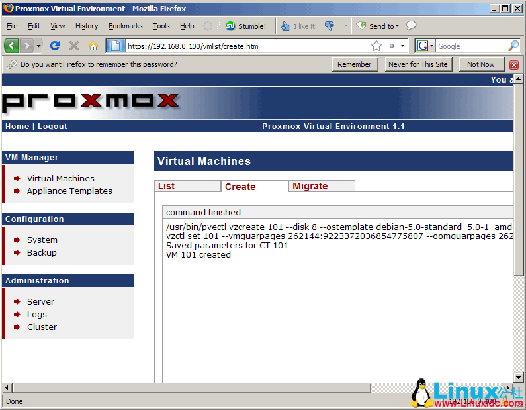The width and height of the screenshot is (526, 410).
Task: Click the horizontal scrollbar left arrow
Action: 7,388
